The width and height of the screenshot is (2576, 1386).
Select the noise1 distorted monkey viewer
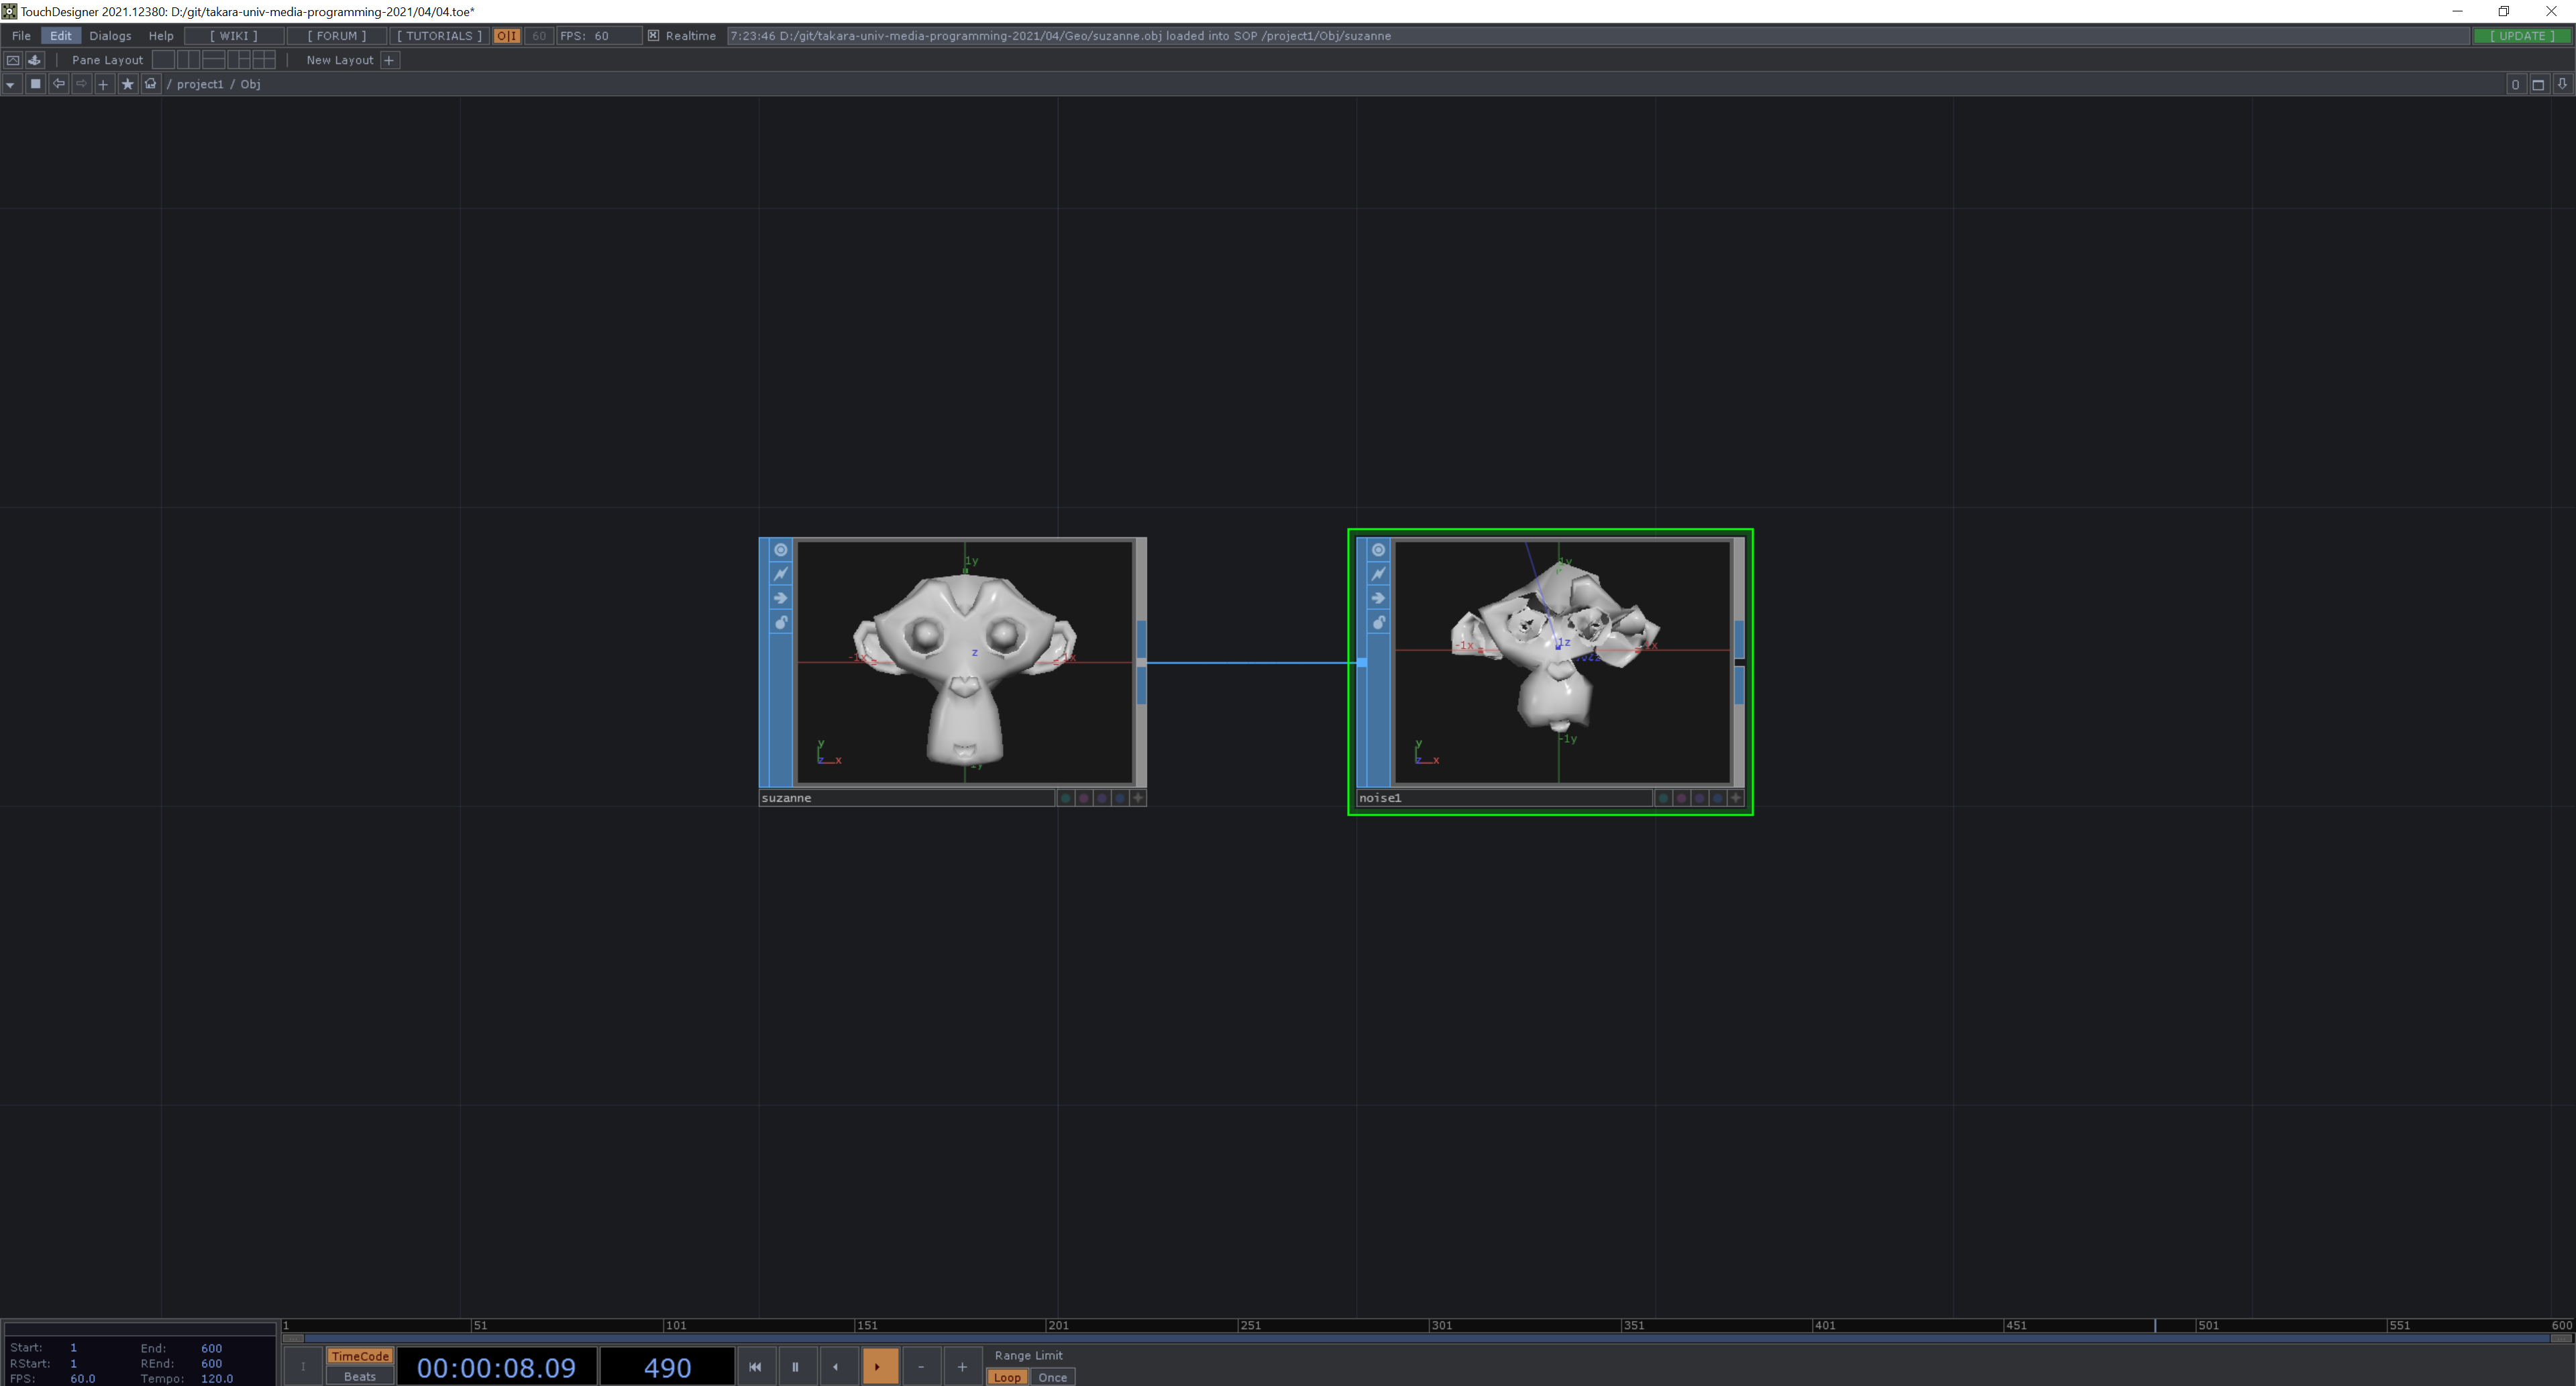point(1562,662)
